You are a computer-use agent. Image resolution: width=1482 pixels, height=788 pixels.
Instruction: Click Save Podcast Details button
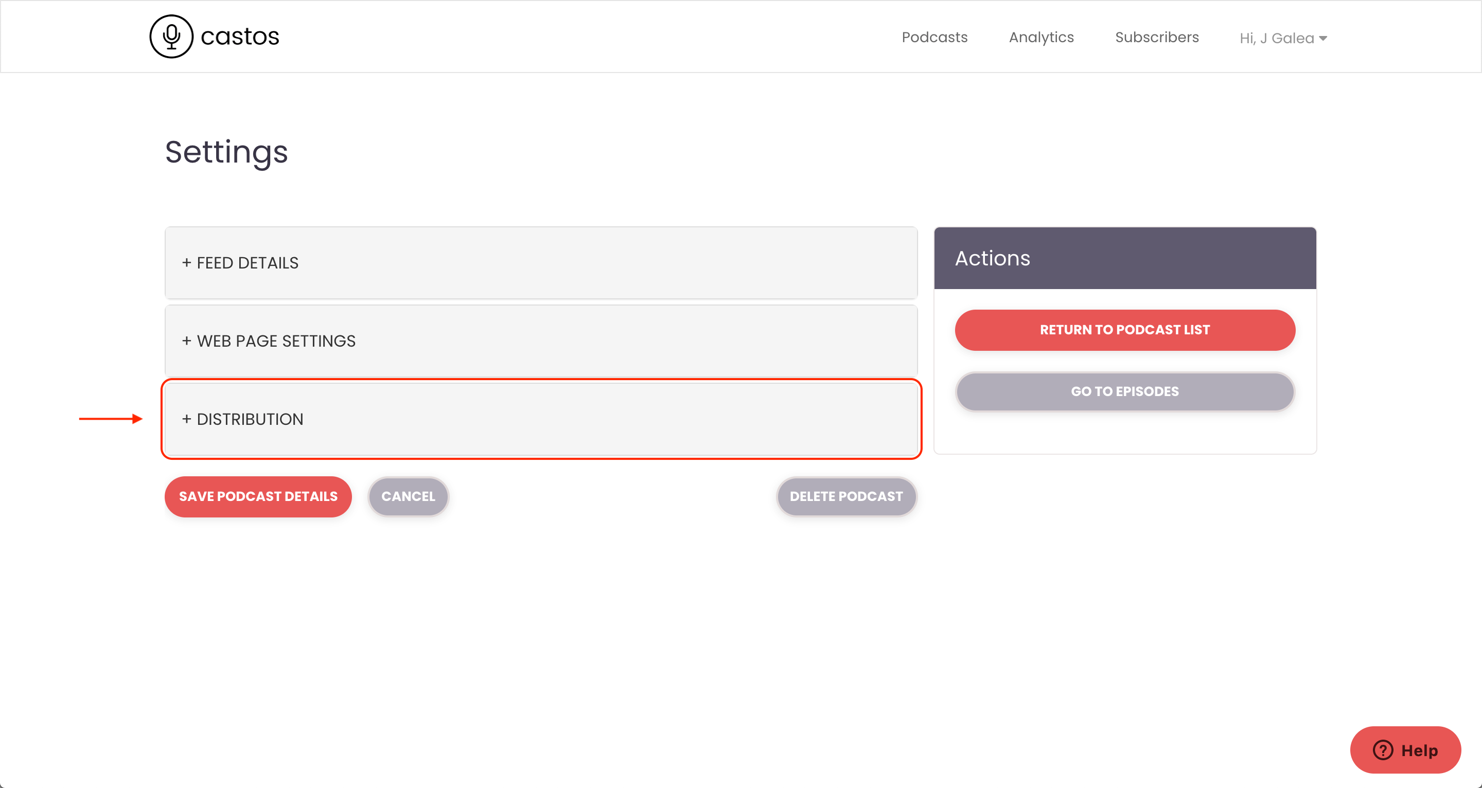click(258, 496)
